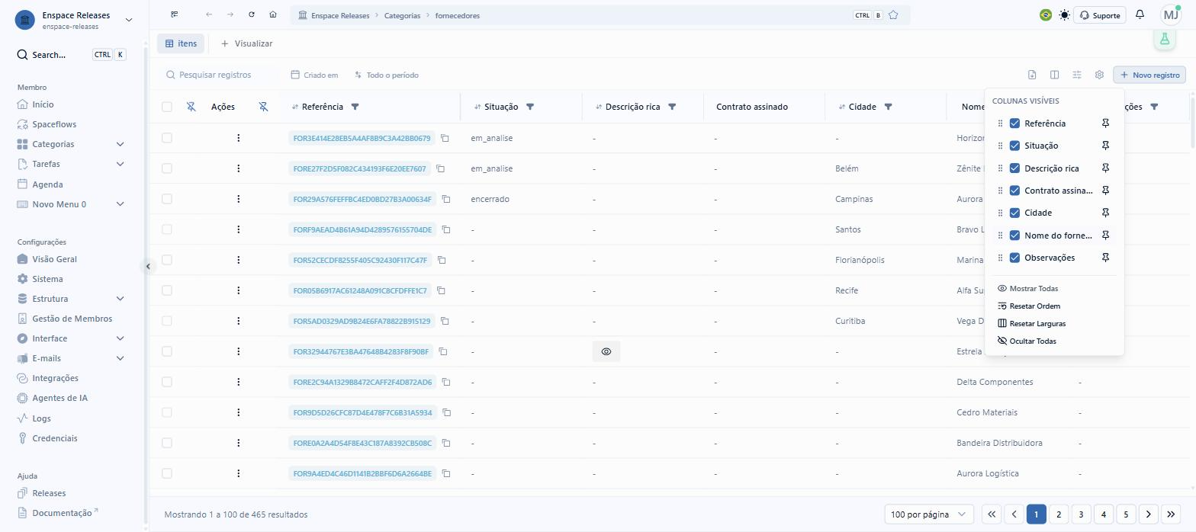Select all rows with header checkbox
The width and height of the screenshot is (1196, 532).
(167, 107)
